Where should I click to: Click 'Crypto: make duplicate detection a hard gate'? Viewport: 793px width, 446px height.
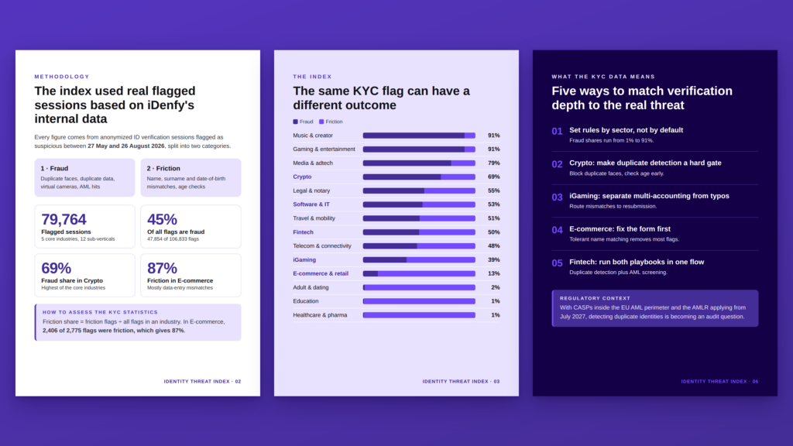tap(645, 163)
